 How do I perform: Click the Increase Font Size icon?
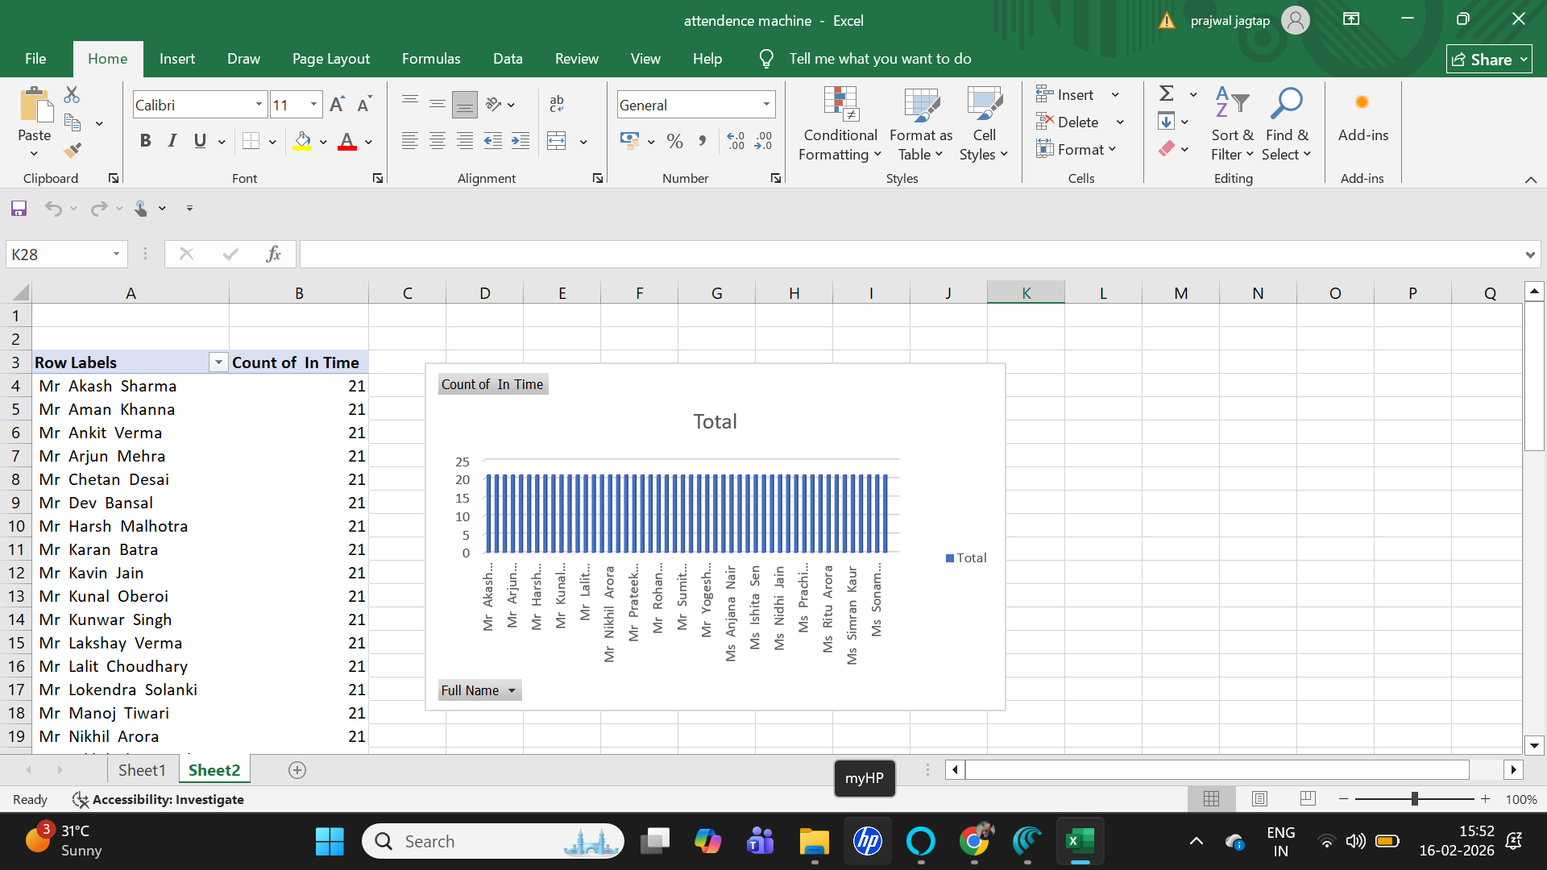coord(337,105)
